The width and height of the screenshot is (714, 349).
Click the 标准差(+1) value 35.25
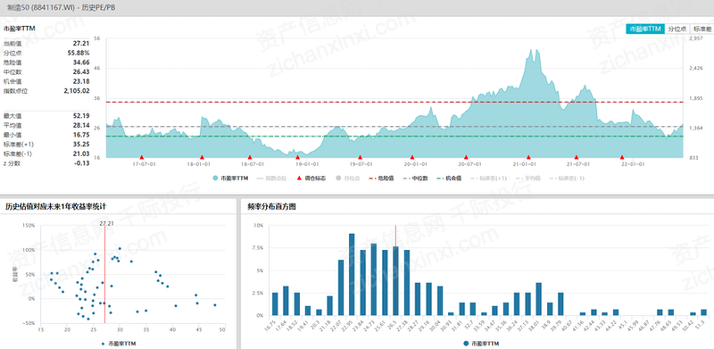click(81, 145)
